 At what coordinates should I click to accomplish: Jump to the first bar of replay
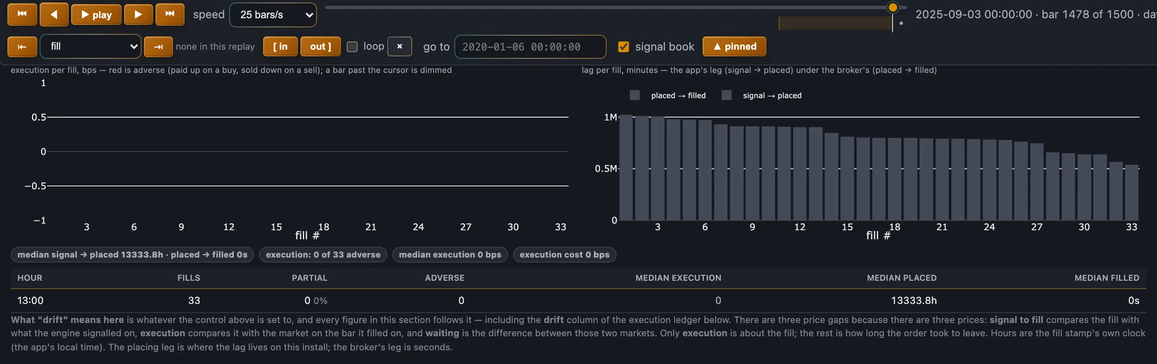pyautogui.click(x=22, y=14)
